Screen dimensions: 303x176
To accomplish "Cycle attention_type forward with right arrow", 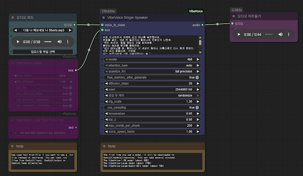I will 198,66.
